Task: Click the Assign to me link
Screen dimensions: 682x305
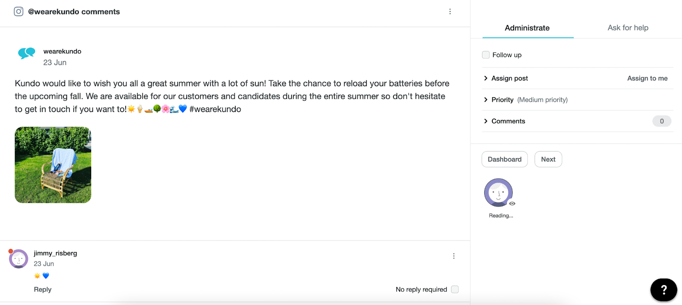Action: (x=647, y=78)
